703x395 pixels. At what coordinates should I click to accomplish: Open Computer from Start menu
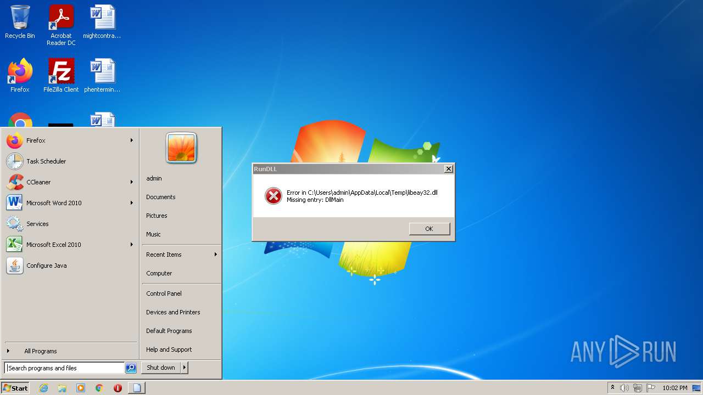[x=159, y=273]
